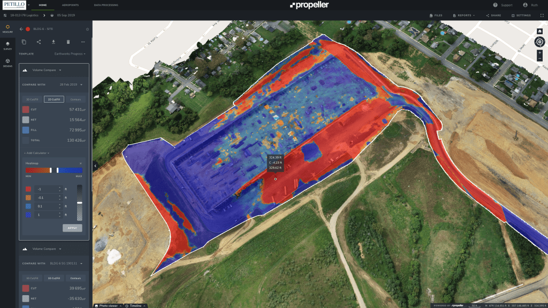Delete measurement with the trash icon

coord(68,42)
